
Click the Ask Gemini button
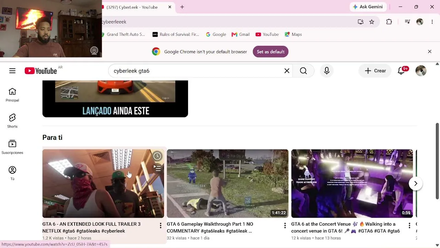click(x=367, y=7)
